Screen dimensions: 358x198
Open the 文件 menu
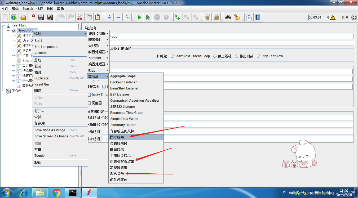5,9
